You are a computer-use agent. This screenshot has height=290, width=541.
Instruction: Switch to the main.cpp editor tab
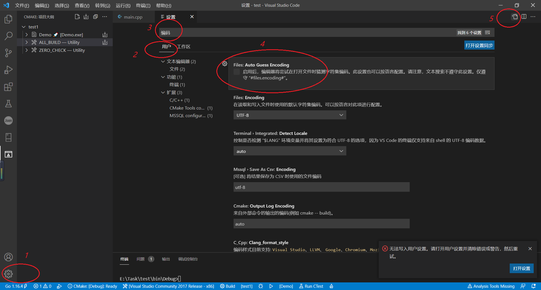pyautogui.click(x=132, y=17)
